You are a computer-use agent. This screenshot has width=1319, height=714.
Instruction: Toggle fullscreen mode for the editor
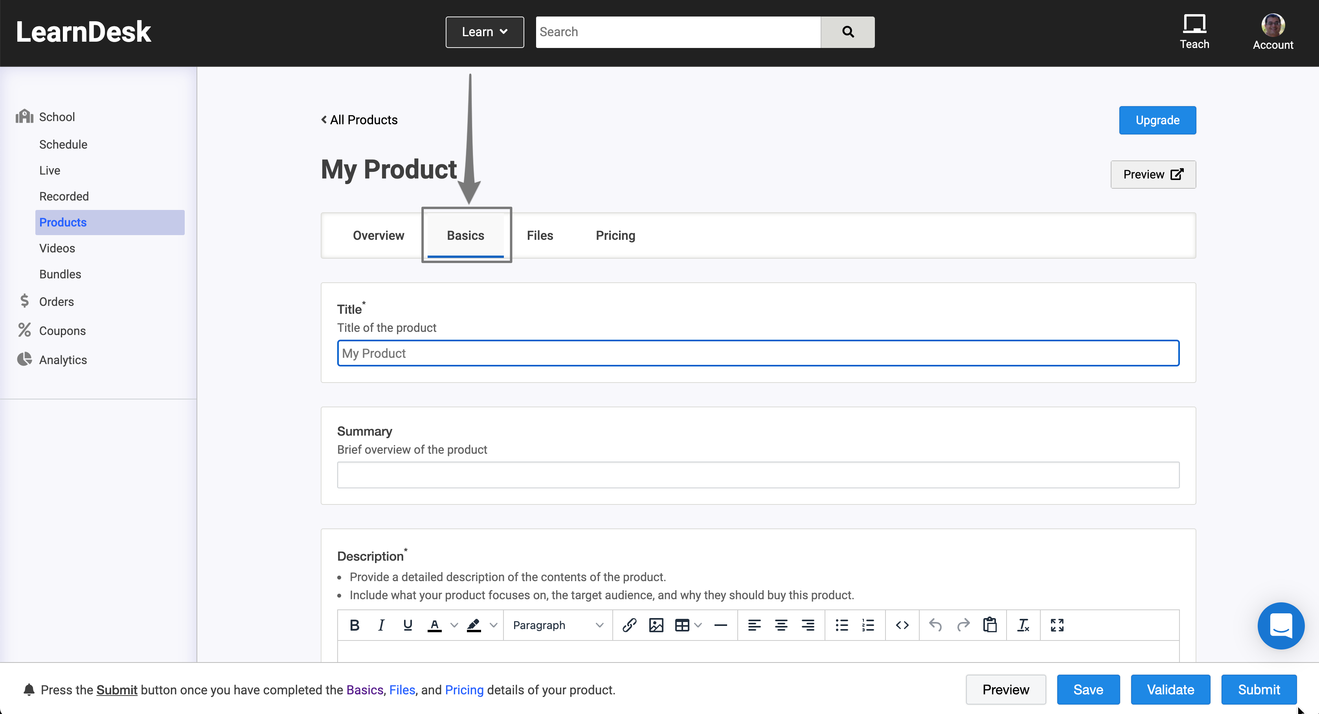pos(1057,625)
